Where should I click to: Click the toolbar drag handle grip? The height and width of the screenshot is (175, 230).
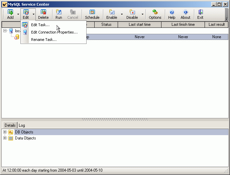pyautogui.click(x=4, y=14)
